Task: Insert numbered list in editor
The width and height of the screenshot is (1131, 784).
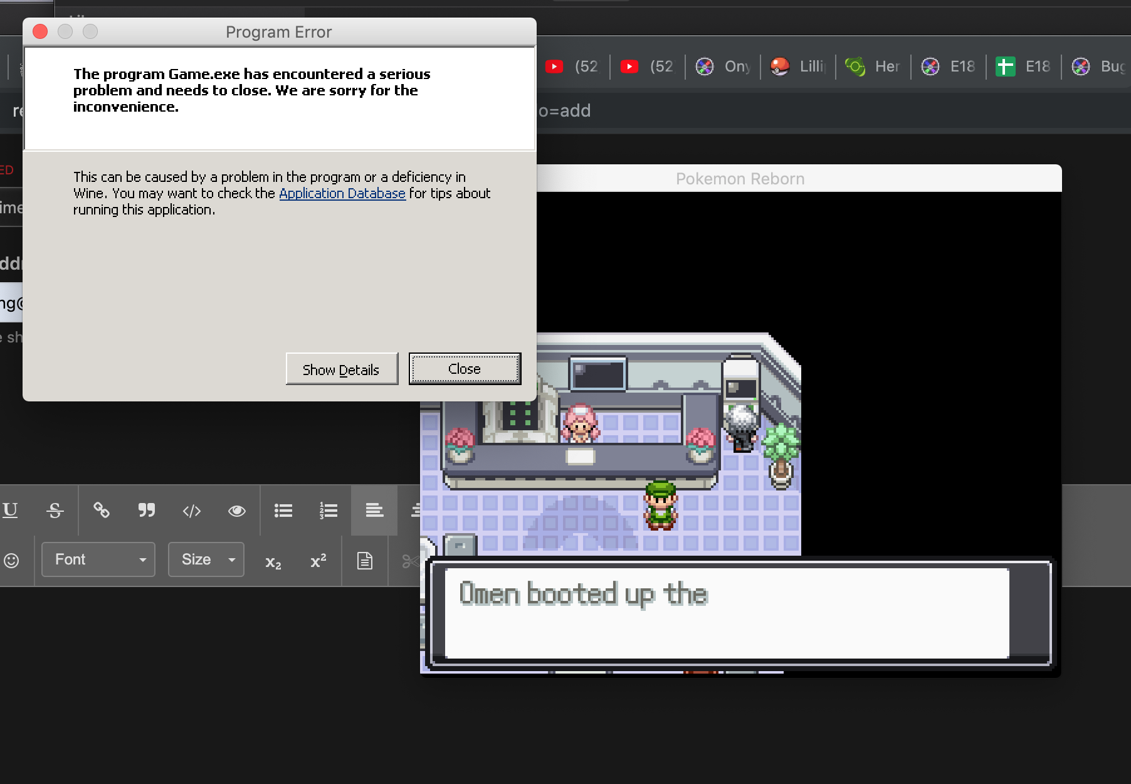Action: pyautogui.click(x=329, y=511)
